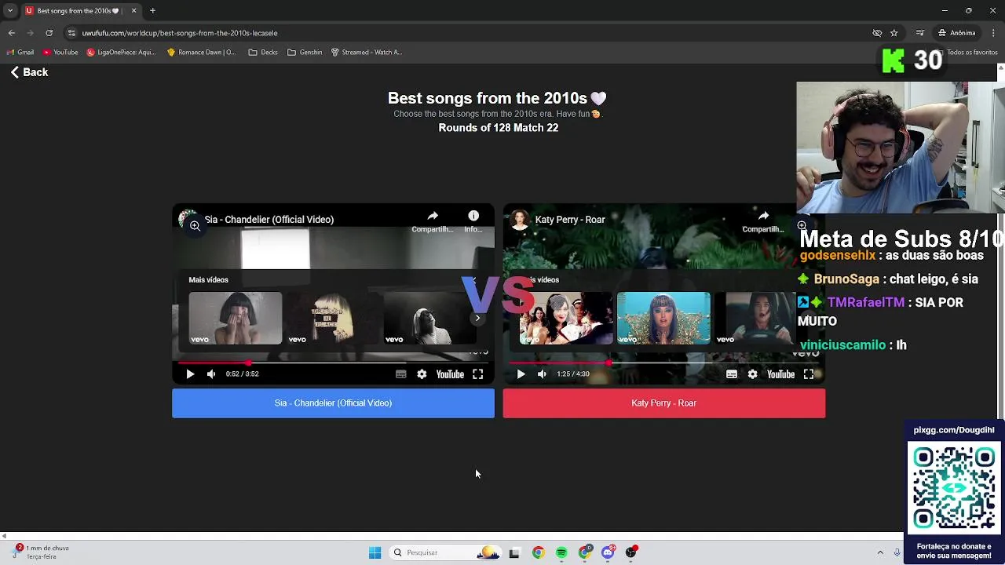Viewport: 1005px width, 565px height.
Task: Toggle subtitles on Katy Perry Roar video
Action: point(732,374)
